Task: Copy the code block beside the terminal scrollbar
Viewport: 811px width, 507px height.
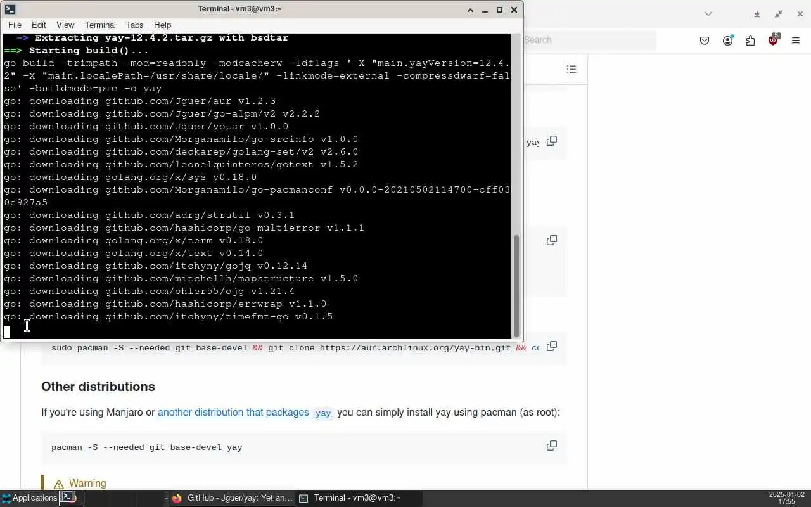Action: coord(552,240)
